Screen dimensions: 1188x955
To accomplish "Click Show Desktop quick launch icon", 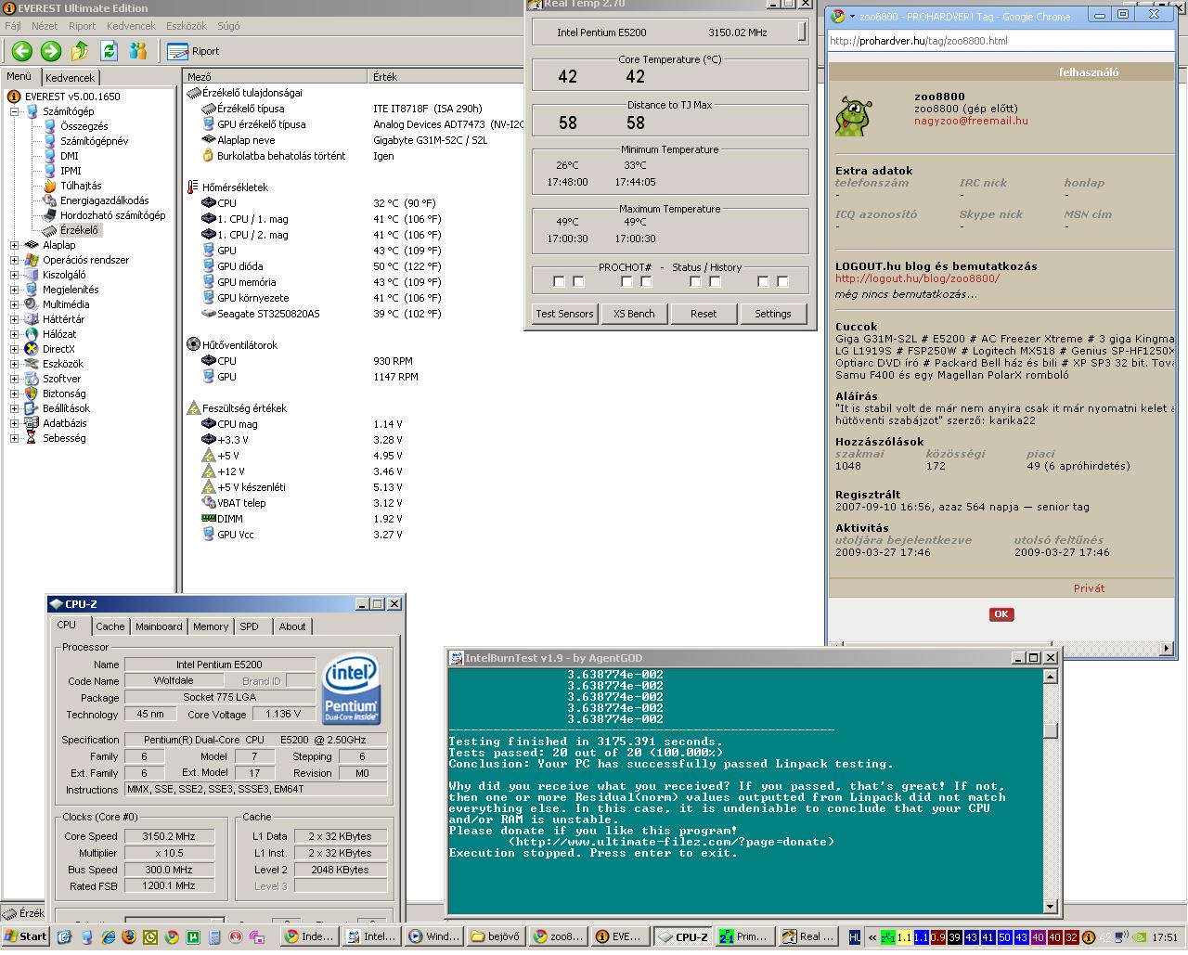I will (x=64, y=937).
